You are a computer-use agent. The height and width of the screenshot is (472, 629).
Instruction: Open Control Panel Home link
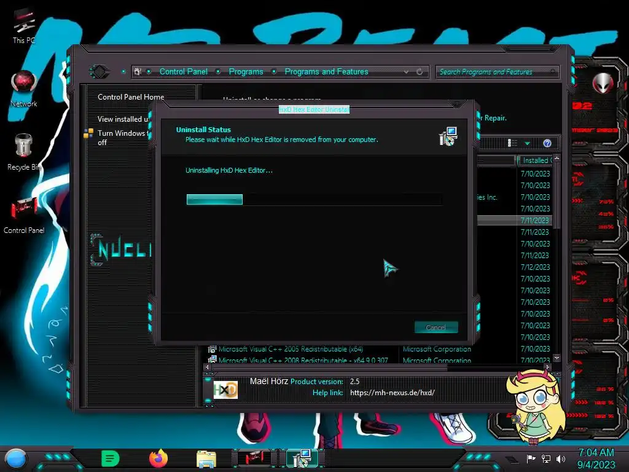pyautogui.click(x=131, y=96)
